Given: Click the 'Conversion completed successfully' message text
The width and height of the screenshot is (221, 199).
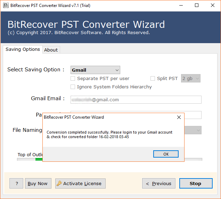Looking at the screenshot, I should pyautogui.click(x=109, y=135).
